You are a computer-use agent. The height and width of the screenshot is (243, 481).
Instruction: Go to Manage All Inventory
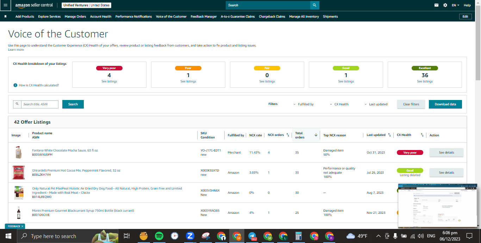(304, 17)
